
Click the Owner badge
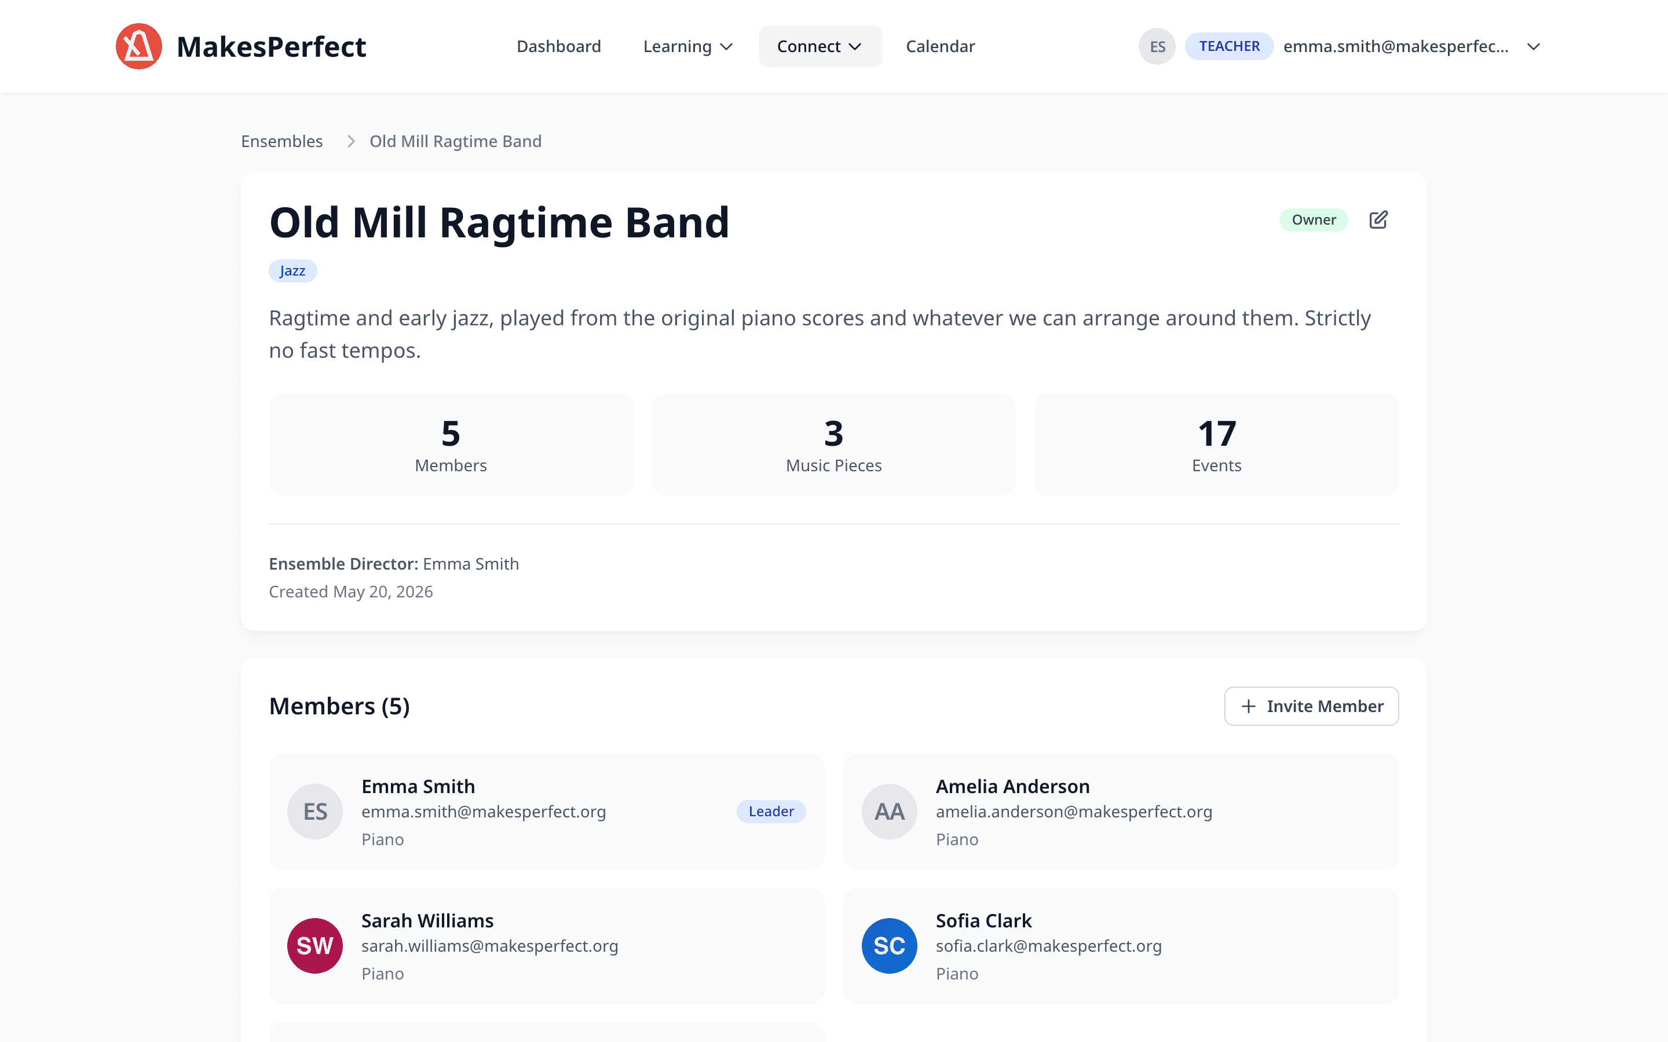1314,220
